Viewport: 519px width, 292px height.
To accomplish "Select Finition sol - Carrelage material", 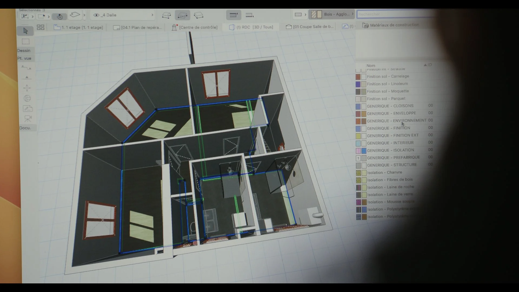I will [388, 77].
